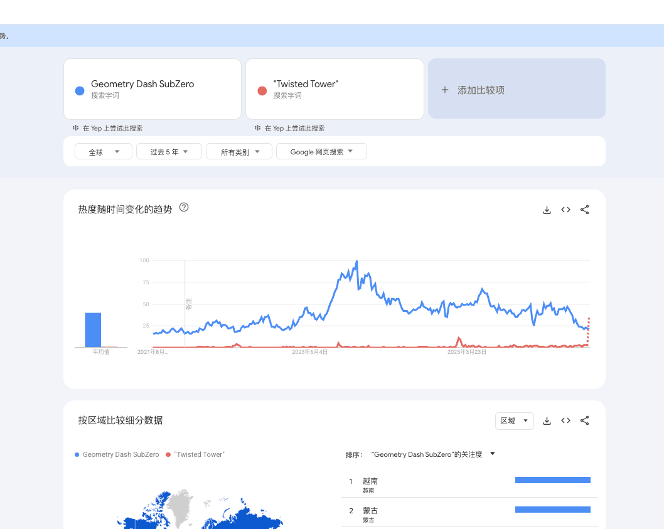Click blue legend dot in regional map legend
This screenshot has width=664, height=529.
click(77, 454)
